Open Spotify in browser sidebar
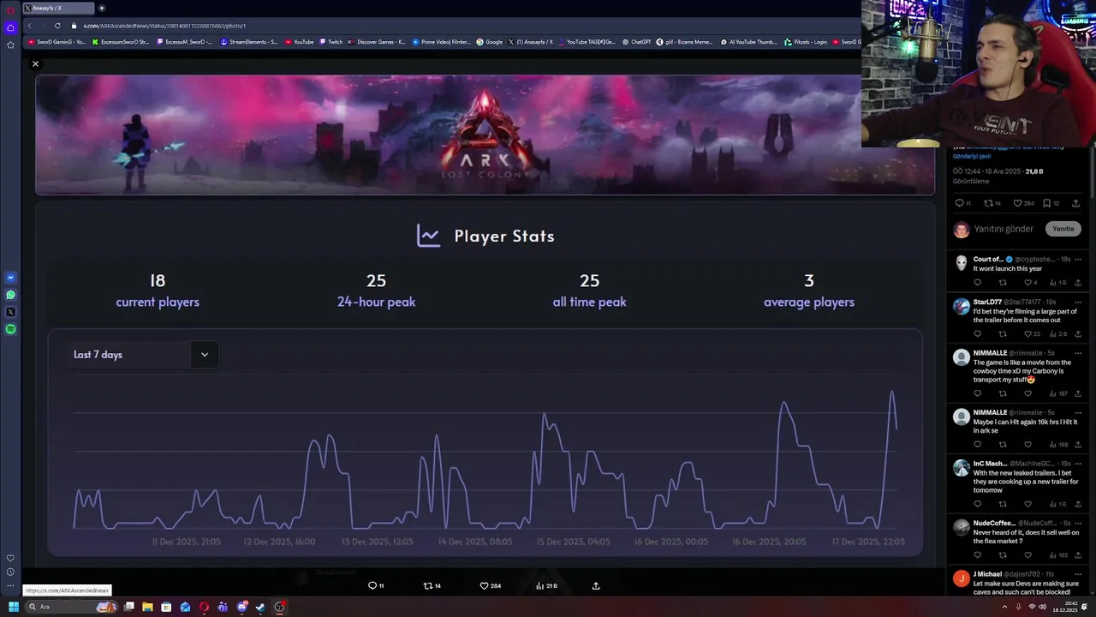Screen dimensions: 1096x617 10,329
